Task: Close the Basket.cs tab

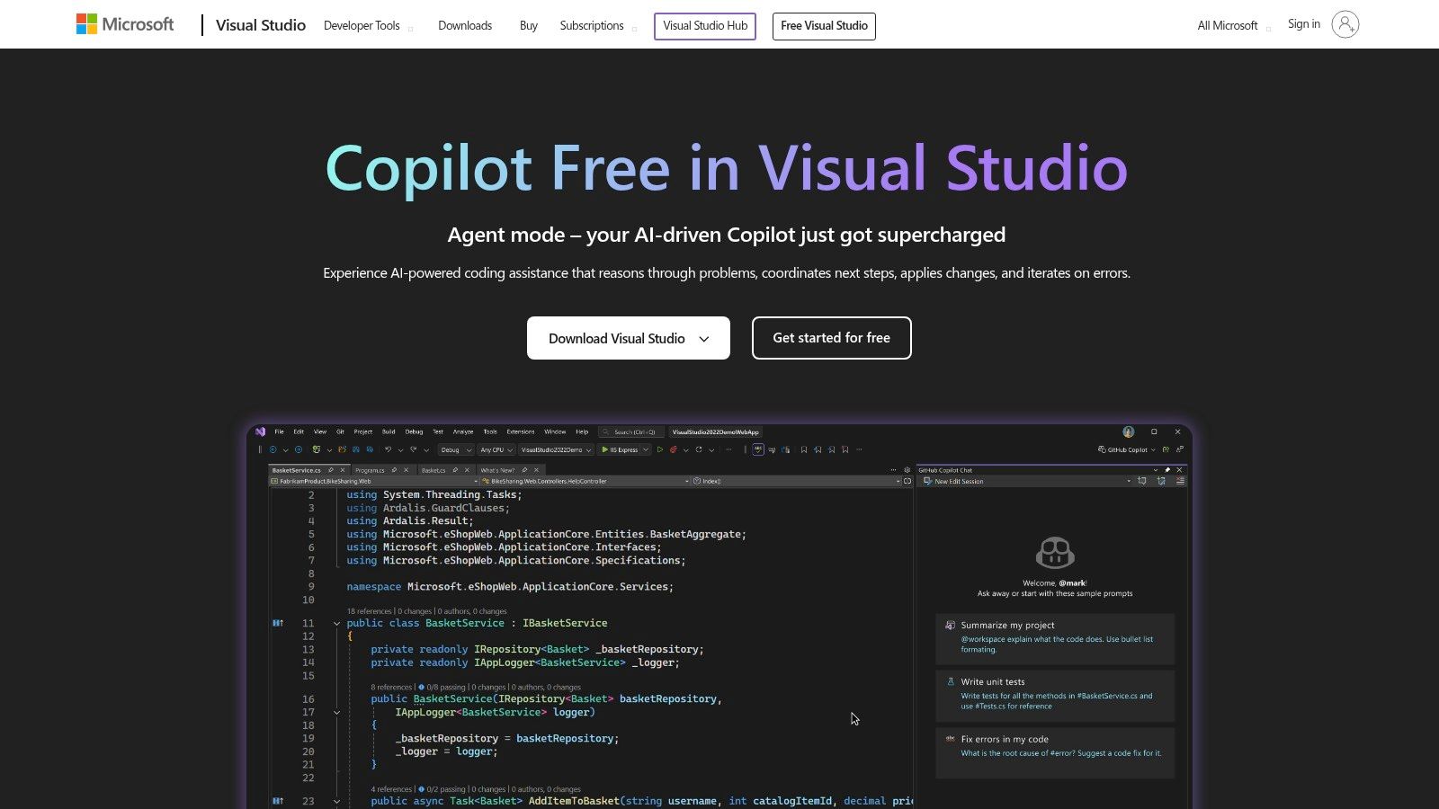Action: 467,470
